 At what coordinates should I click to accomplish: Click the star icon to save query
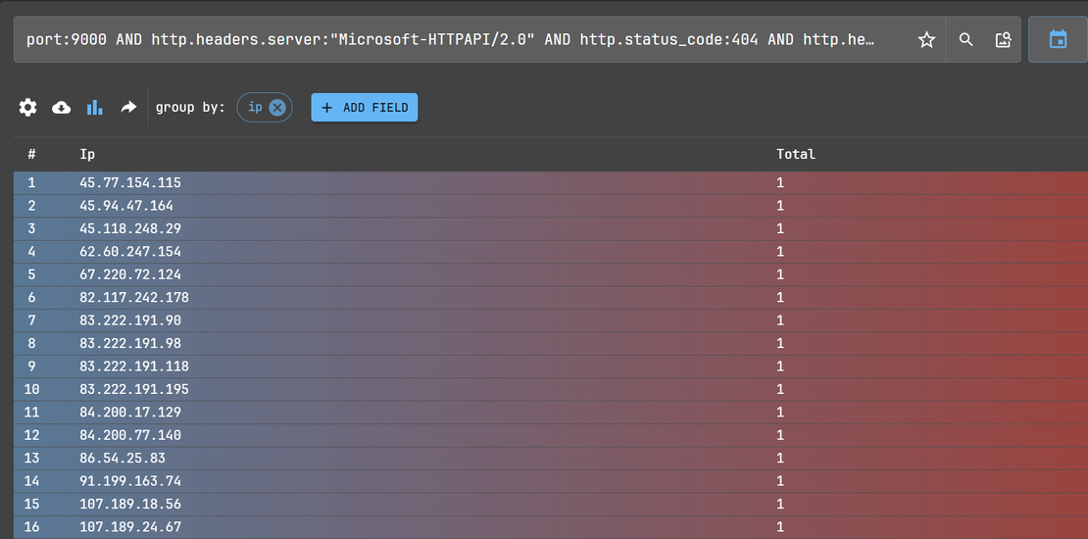[926, 40]
